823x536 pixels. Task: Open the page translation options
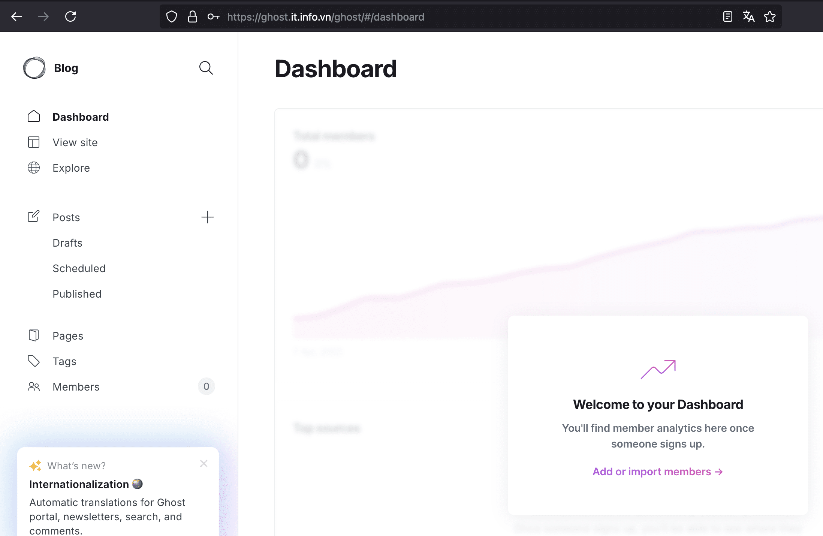coord(748,16)
